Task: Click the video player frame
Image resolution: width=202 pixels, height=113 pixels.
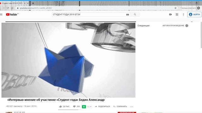Action: point(68,60)
